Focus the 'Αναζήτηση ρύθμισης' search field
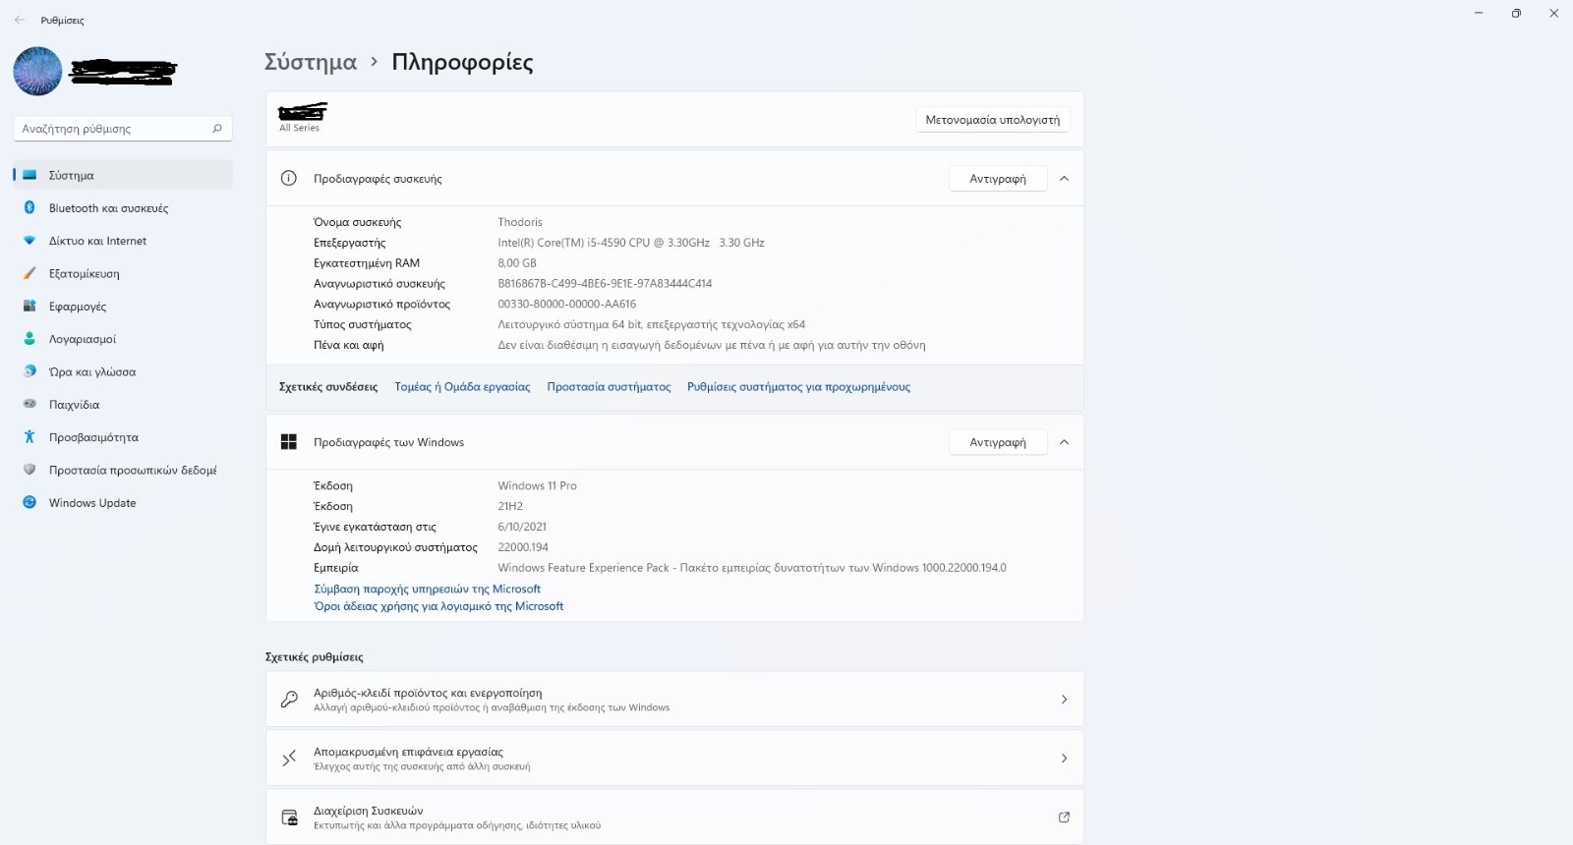1573x845 pixels. click(123, 129)
